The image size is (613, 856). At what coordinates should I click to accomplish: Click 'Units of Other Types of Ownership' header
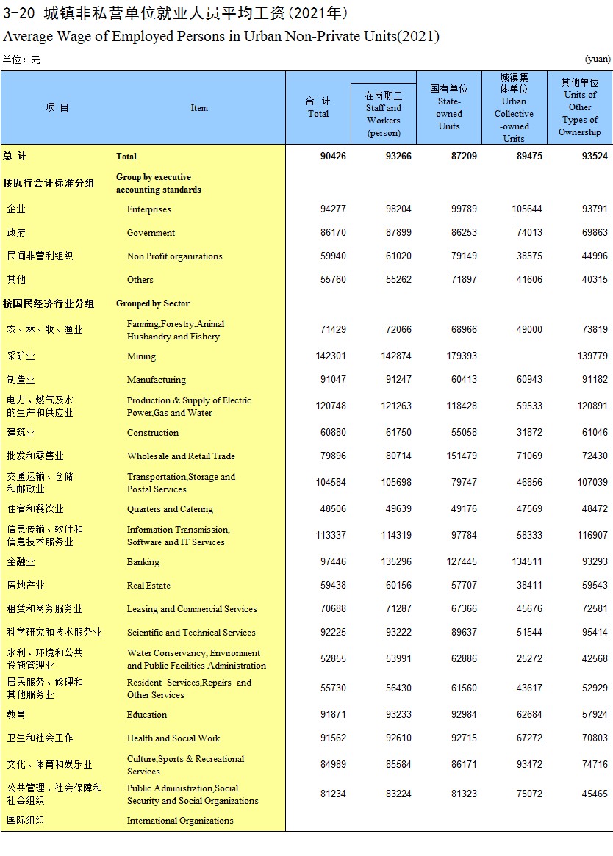pyautogui.click(x=580, y=107)
